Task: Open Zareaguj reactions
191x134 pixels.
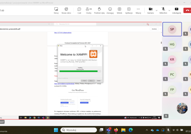Action: click(110, 11)
